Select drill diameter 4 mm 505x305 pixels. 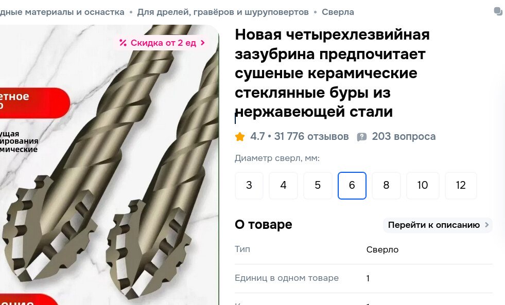pyautogui.click(x=284, y=185)
